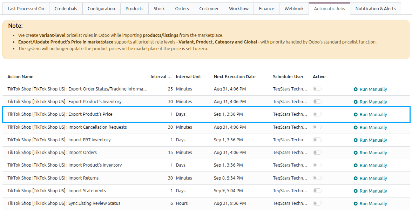Click the truncated Interval column header
412x222 pixels.
[161, 77]
